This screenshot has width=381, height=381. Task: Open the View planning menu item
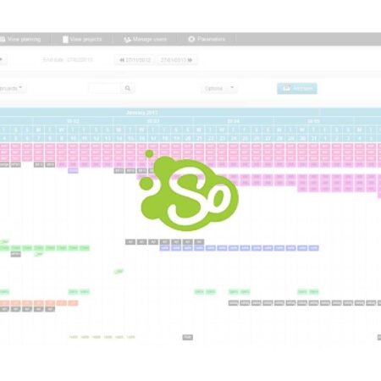click(21, 39)
